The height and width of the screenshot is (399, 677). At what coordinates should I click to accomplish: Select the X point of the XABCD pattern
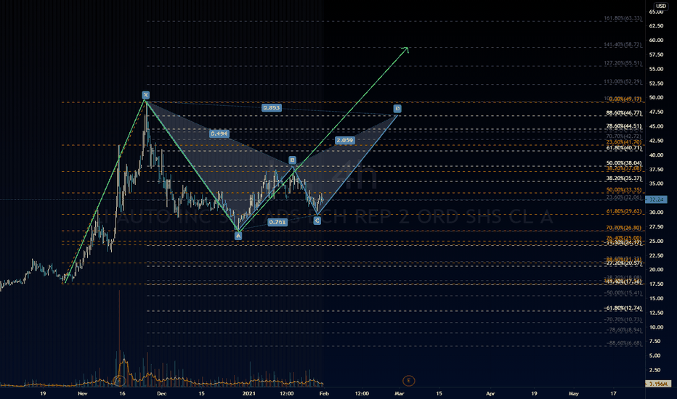146,95
